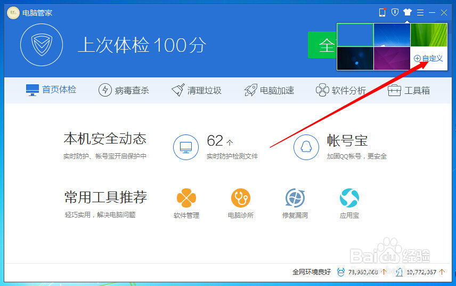Click the bug icon in status bar

[340, 272]
